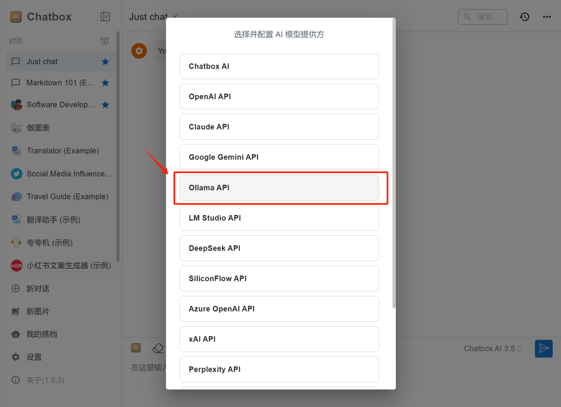
Task: Send message with paper plane button
Action: point(543,349)
